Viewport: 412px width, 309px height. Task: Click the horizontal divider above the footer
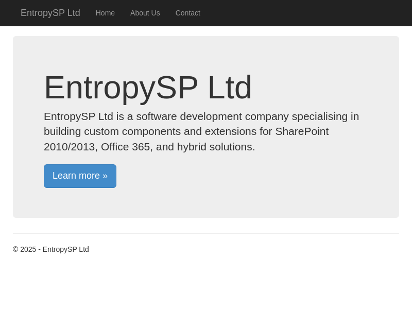[206, 233]
